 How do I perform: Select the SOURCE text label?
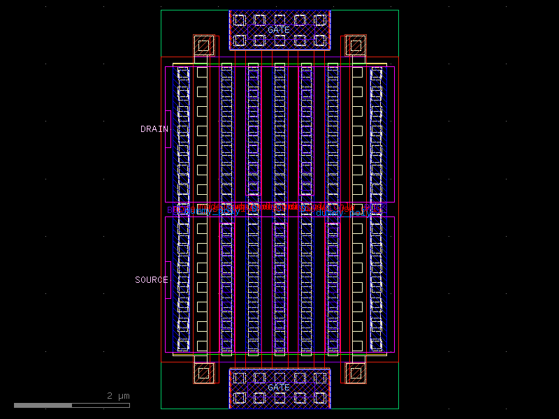pyautogui.click(x=151, y=279)
